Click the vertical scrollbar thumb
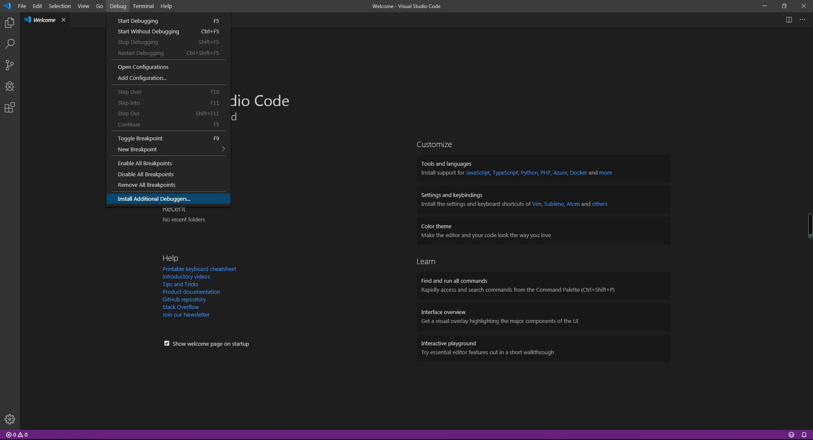 (810, 226)
